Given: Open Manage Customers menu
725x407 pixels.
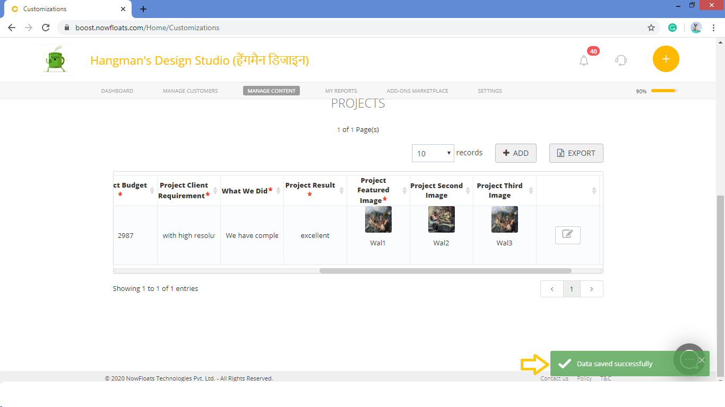Looking at the screenshot, I should (191, 91).
